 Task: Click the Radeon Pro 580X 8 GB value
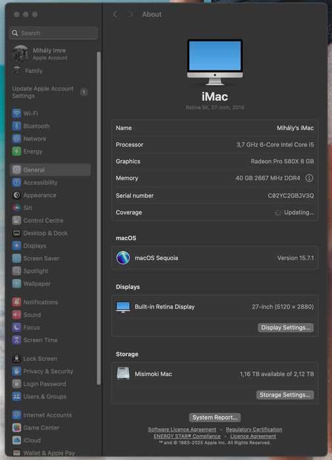click(282, 161)
